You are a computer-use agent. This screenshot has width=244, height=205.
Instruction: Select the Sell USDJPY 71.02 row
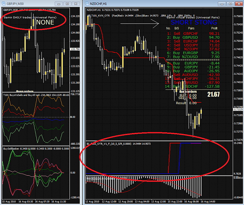click(193, 45)
